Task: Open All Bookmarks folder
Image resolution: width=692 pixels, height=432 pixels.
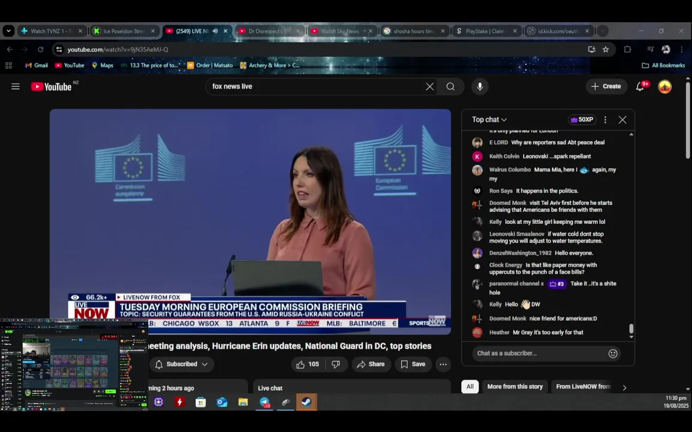Action: point(663,65)
